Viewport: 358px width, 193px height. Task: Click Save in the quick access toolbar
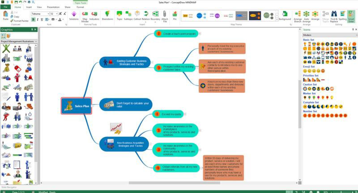coord(16,2)
